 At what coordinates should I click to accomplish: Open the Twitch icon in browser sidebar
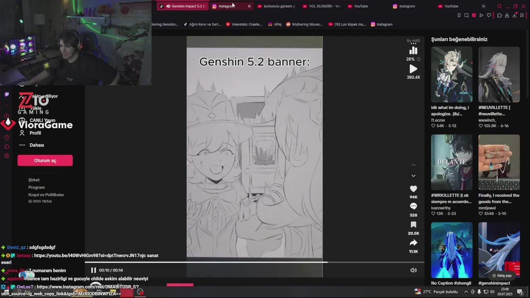(7, 94)
